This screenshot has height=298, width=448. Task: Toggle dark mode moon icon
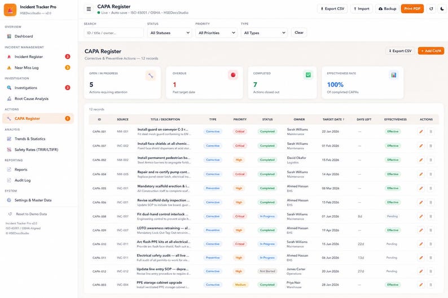pyautogui.click(x=442, y=9)
